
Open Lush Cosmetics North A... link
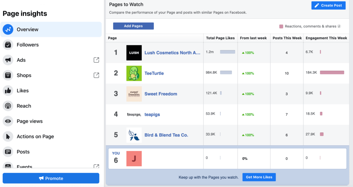[172, 53]
